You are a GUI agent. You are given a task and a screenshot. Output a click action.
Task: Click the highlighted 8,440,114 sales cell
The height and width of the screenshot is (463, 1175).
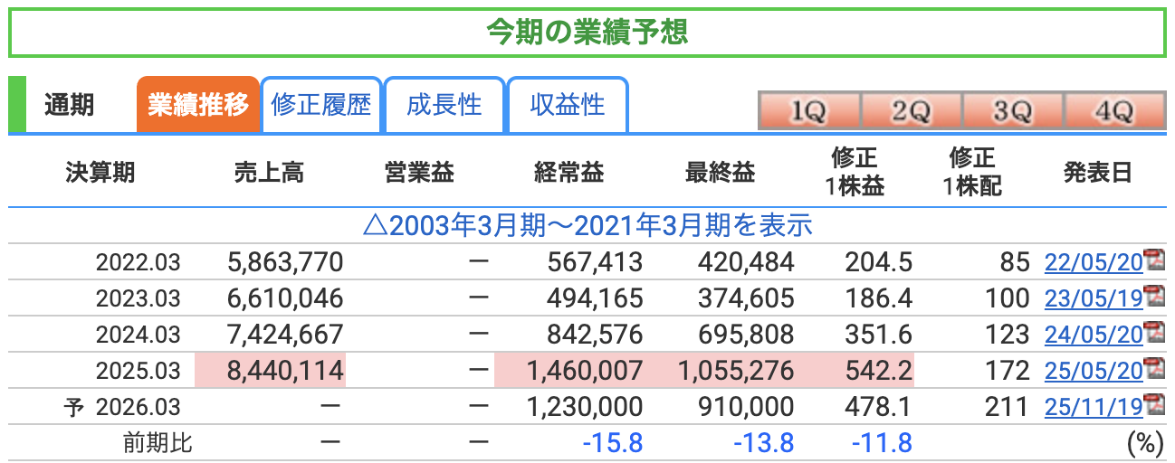[x=271, y=371]
